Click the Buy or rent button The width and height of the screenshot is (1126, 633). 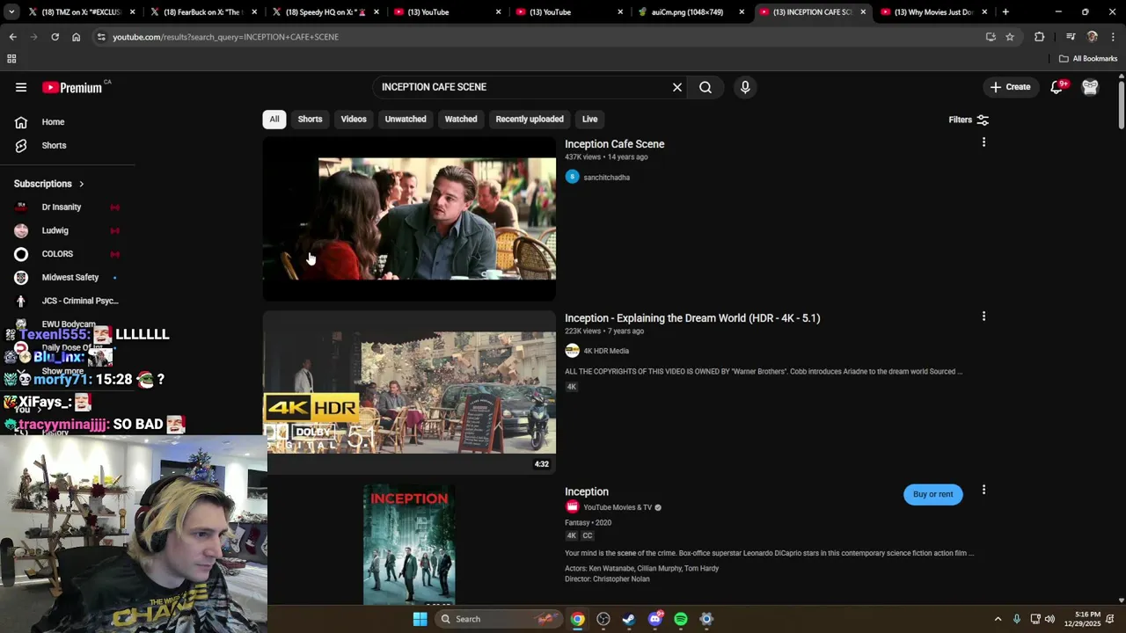pyautogui.click(x=932, y=494)
